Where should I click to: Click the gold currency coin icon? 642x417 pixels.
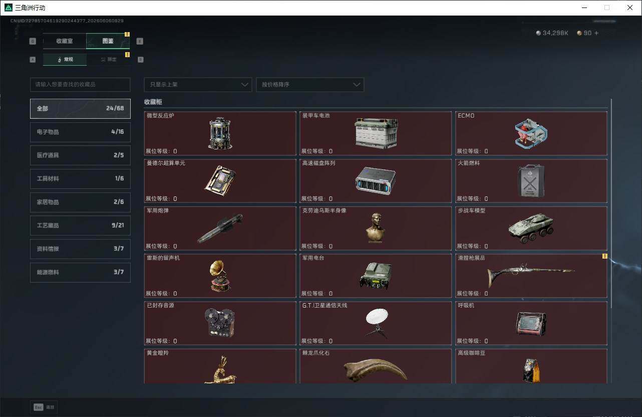tap(579, 33)
